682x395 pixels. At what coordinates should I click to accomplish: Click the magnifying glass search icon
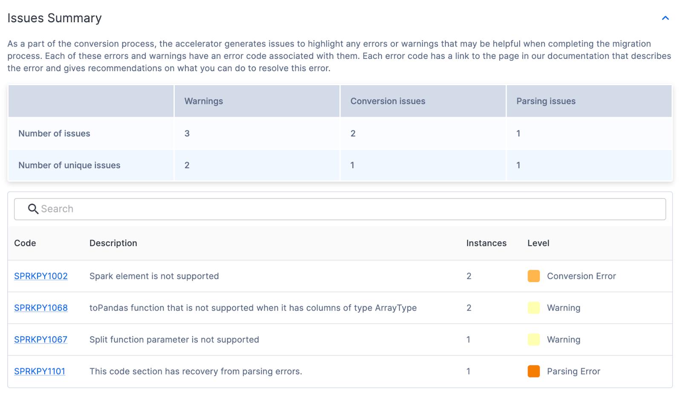pos(33,209)
